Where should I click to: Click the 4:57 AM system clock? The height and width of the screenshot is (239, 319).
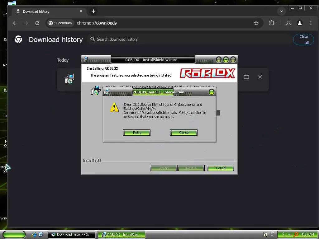point(307,234)
